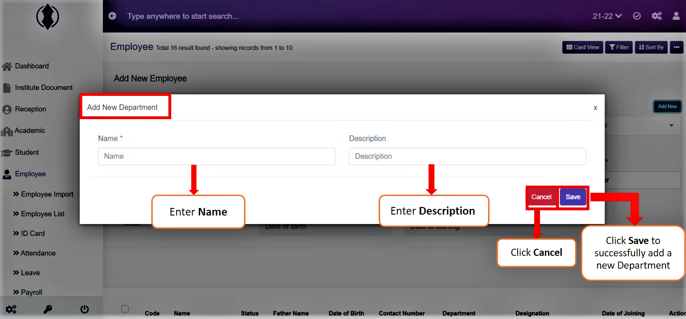Open the more options ellipsis button
Viewport: 686px width, 319px height.
pos(676,47)
